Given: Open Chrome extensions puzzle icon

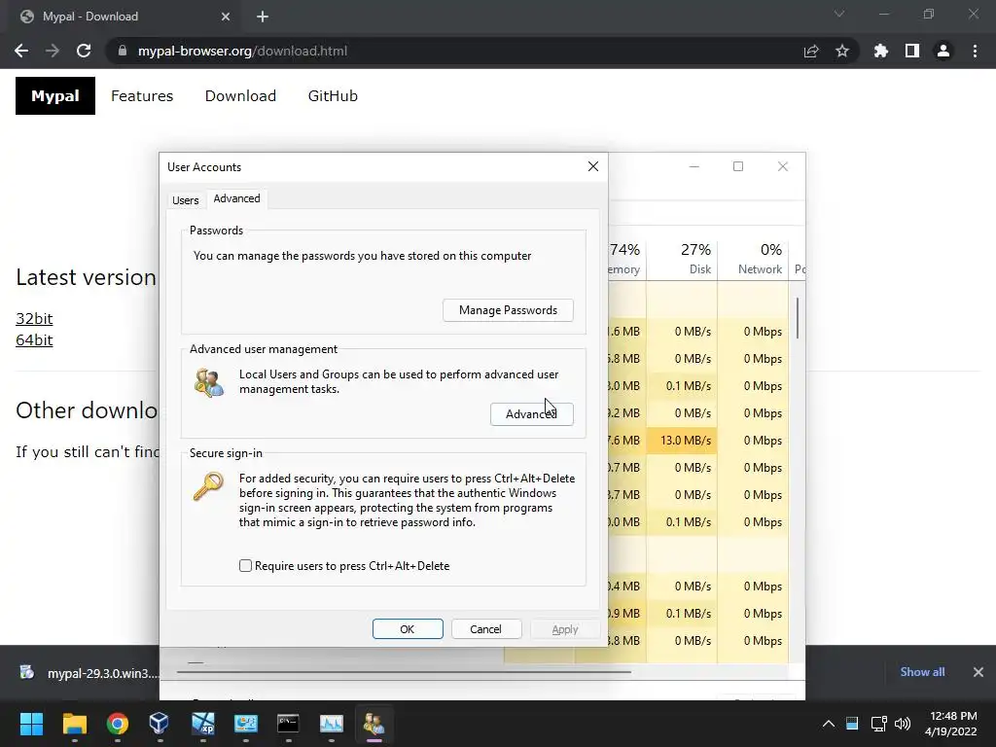Looking at the screenshot, I should [881, 51].
